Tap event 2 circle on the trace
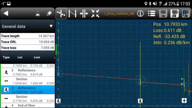The image size is (192, 108). [60, 74]
